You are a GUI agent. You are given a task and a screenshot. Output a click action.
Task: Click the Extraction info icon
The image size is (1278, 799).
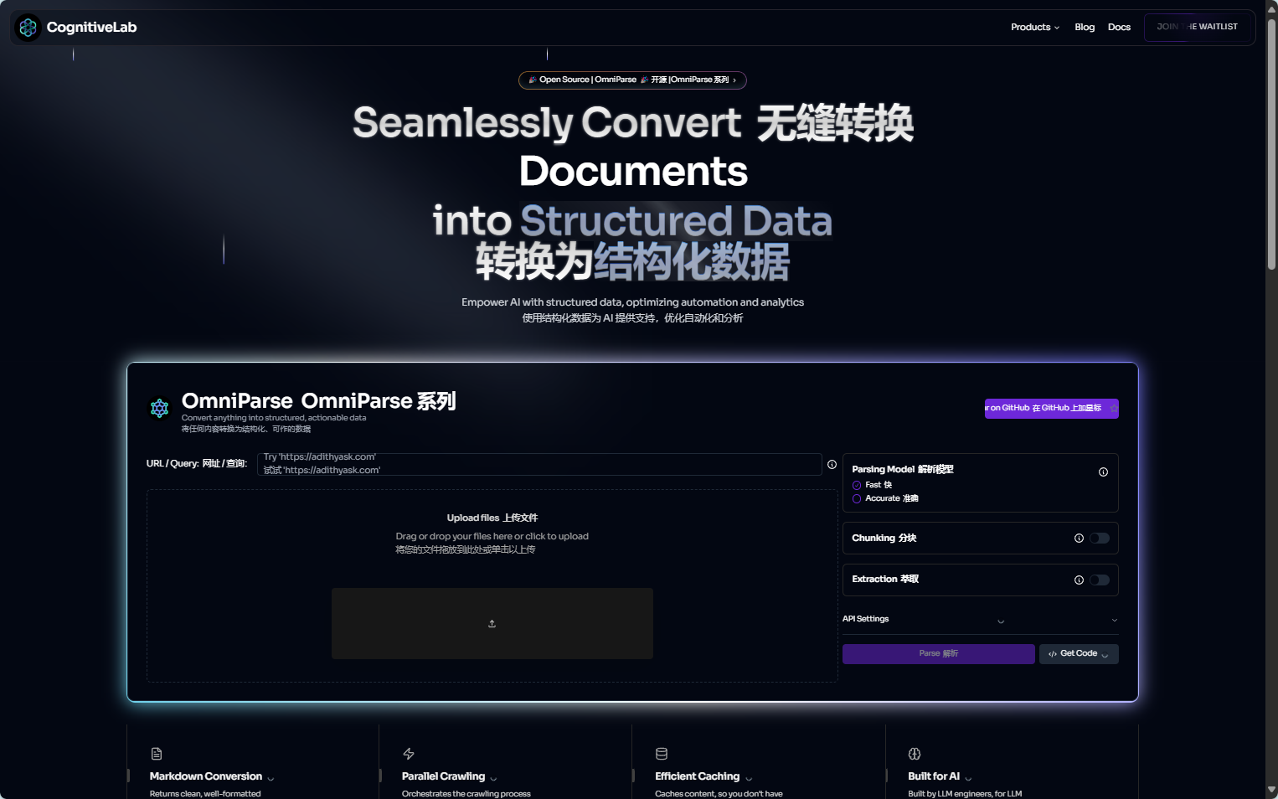pos(1079,580)
